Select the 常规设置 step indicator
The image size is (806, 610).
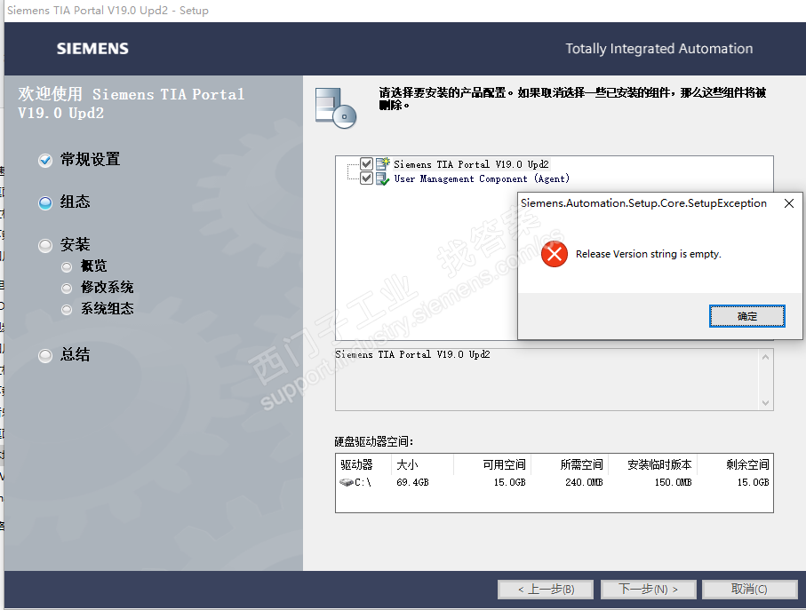pyautogui.click(x=45, y=160)
